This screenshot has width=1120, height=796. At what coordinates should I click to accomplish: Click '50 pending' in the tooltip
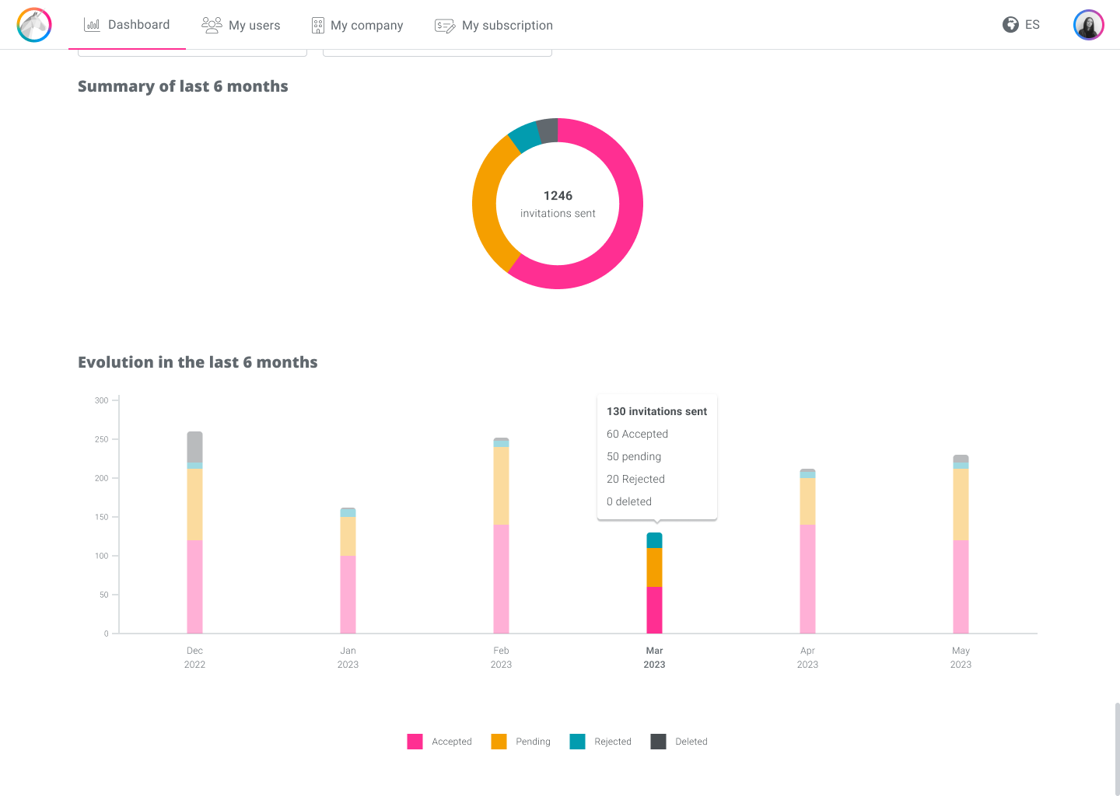coord(634,456)
